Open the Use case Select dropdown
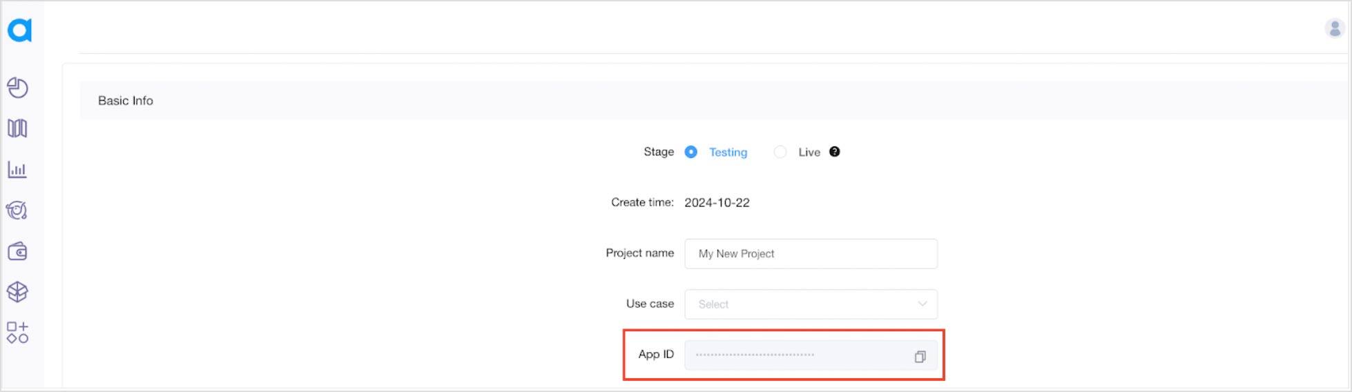 coord(811,304)
